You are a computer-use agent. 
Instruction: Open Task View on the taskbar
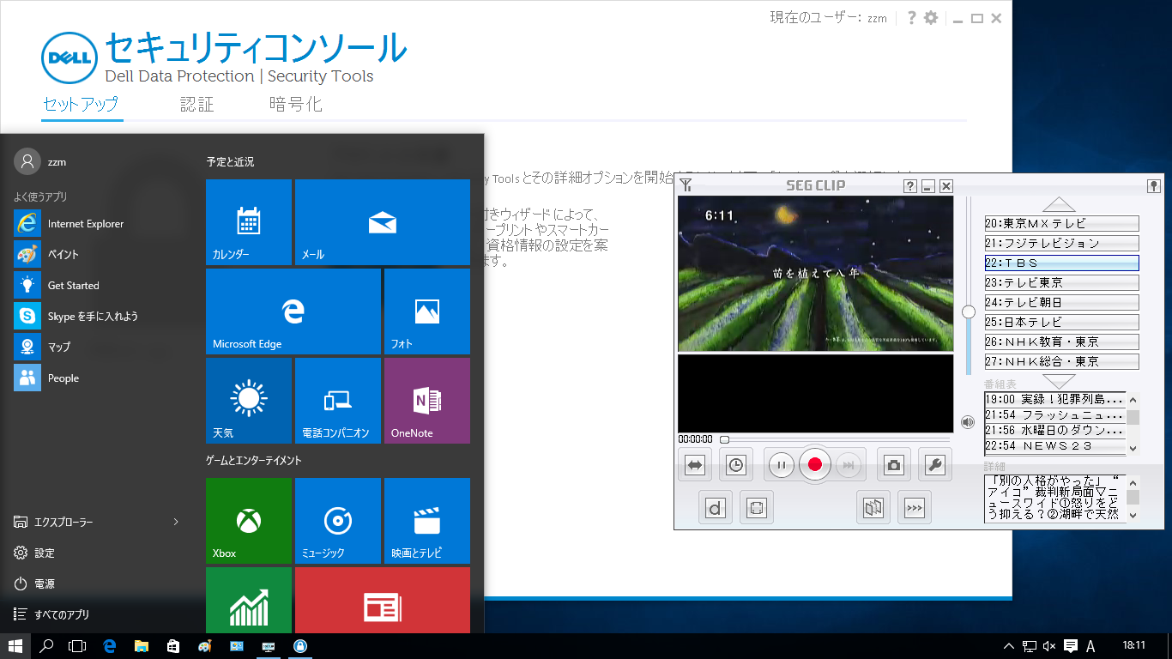point(78,646)
